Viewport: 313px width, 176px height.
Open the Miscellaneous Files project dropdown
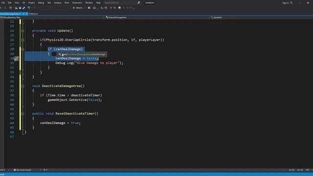52,18
